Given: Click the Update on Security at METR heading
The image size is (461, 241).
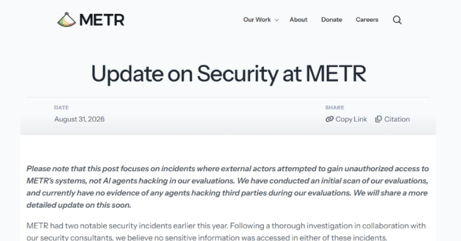Looking at the screenshot, I should pos(229,73).
